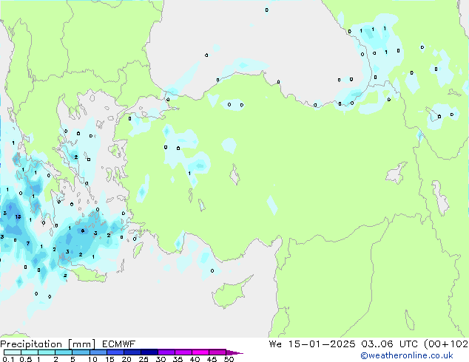This screenshot has height=362, width=469.
Task: Click Lake Tuz in central Turkey
Action: [x=236, y=176]
